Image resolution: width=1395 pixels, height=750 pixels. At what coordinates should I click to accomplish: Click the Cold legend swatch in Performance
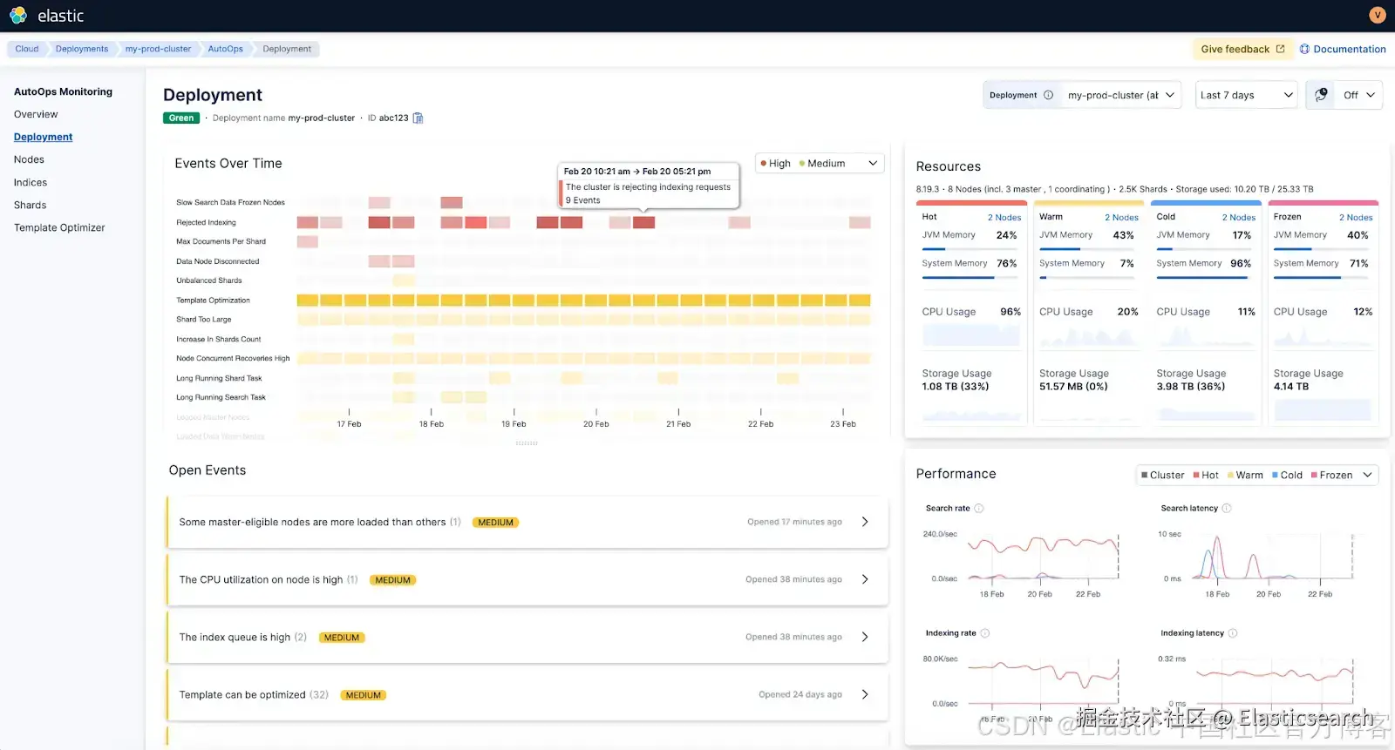(x=1275, y=475)
